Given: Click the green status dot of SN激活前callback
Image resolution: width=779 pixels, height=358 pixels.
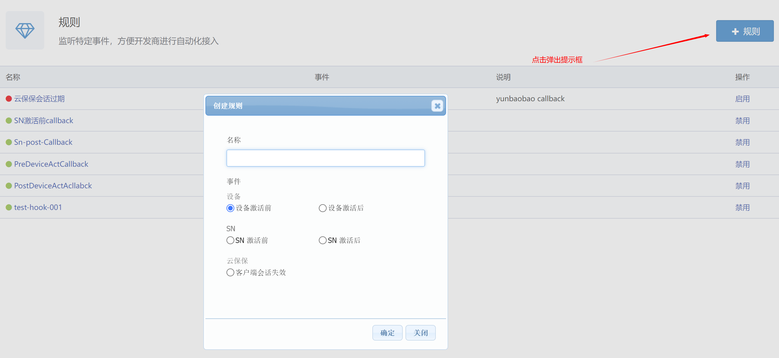Looking at the screenshot, I should coord(9,121).
